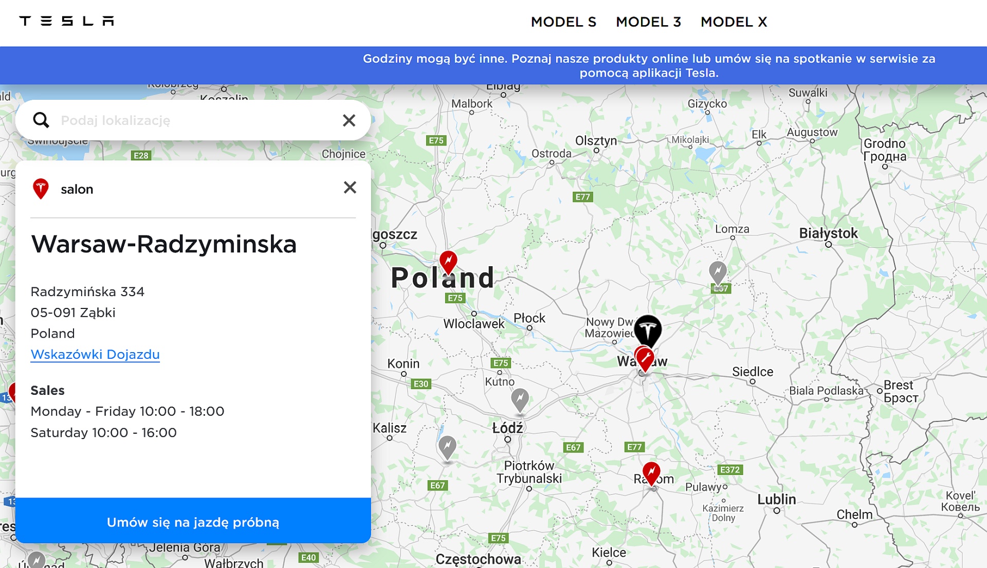Select the black Tesla store marker near Warsaw

(648, 330)
